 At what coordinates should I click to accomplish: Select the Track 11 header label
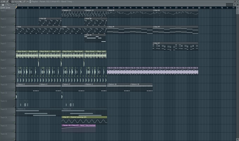(x=4, y=93)
